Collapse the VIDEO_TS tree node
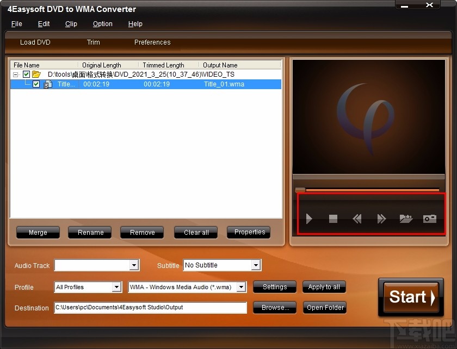 point(16,74)
